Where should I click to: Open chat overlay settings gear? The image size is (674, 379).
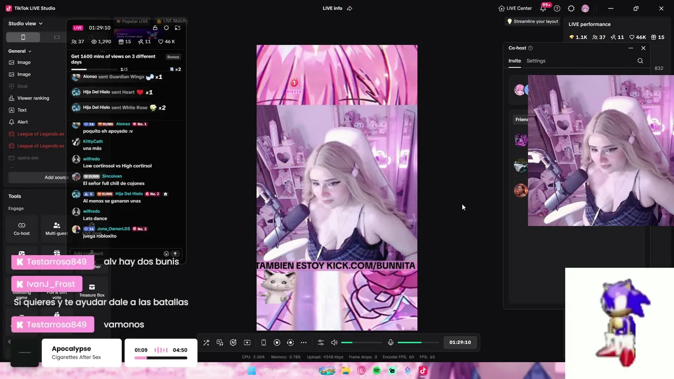click(166, 28)
